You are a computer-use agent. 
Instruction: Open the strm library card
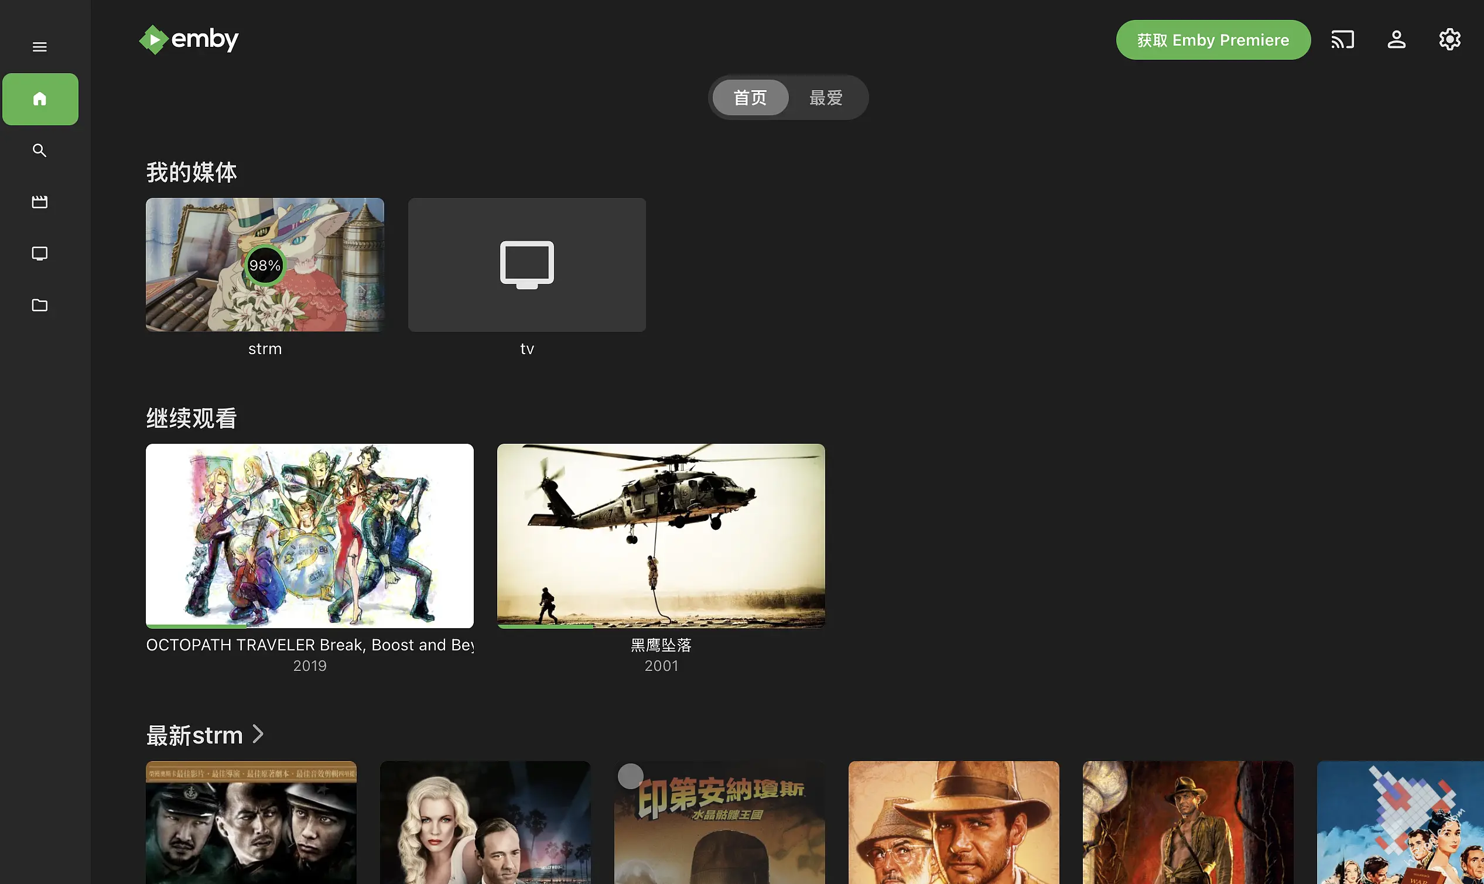[x=265, y=265]
